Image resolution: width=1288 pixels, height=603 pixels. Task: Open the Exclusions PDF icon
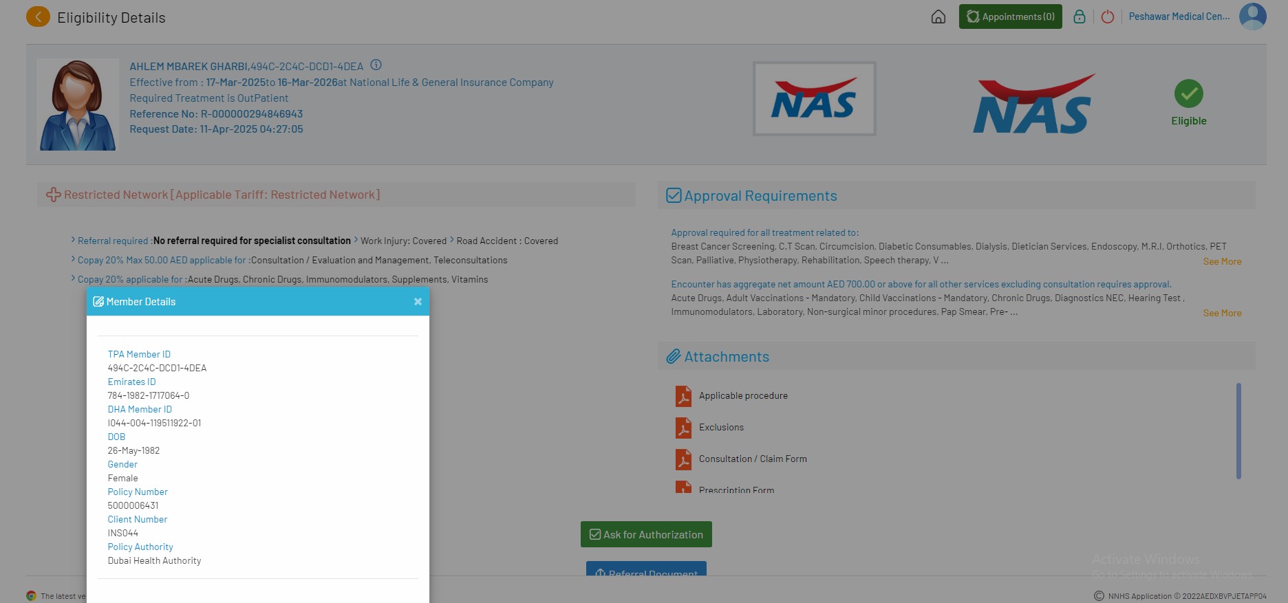683,428
